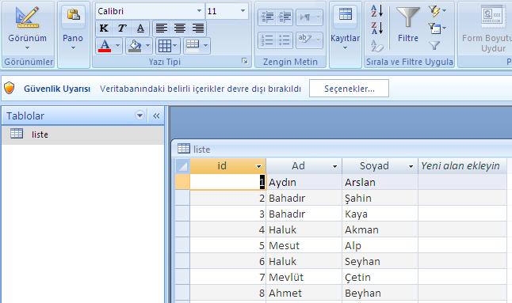512x303 pixels.
Task: Click the Yeni alan ekleyin column header
Action: [x=462, y=166]
